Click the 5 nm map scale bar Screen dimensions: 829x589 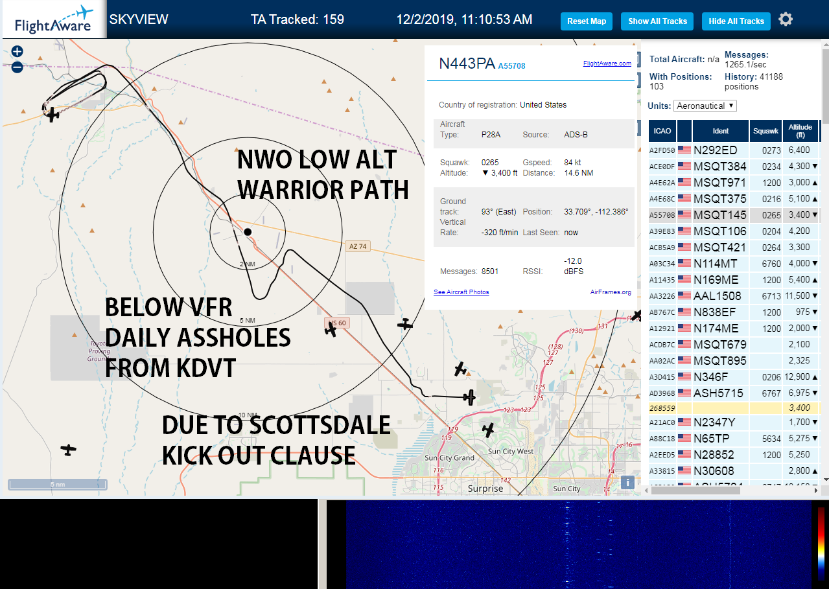(x=57, y=484)
